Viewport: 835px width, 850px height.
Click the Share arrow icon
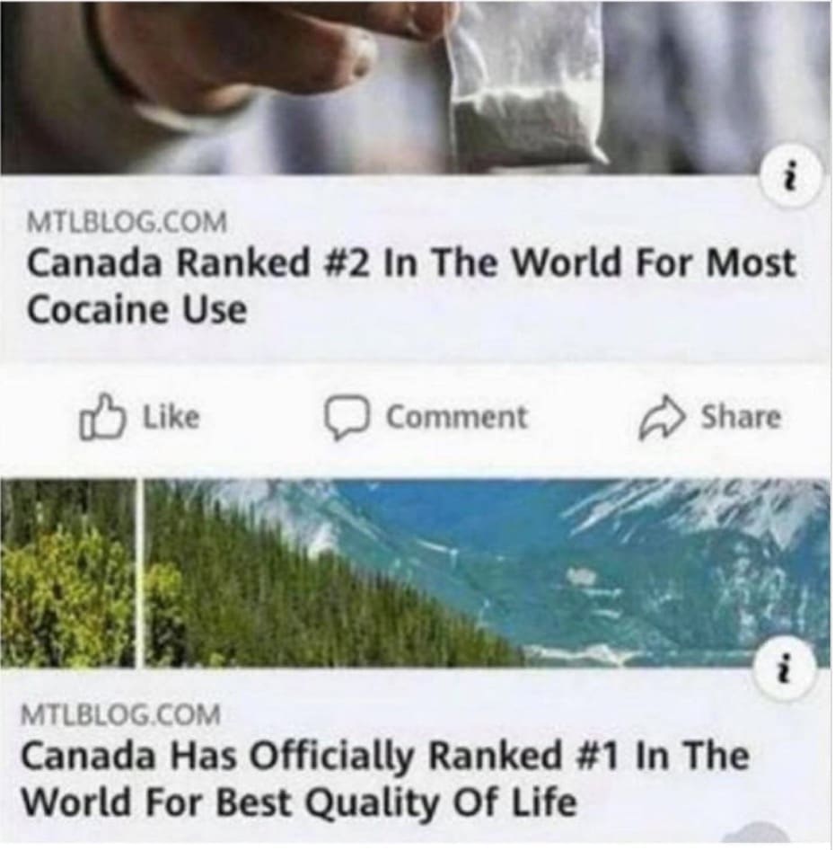click(660, 418)
